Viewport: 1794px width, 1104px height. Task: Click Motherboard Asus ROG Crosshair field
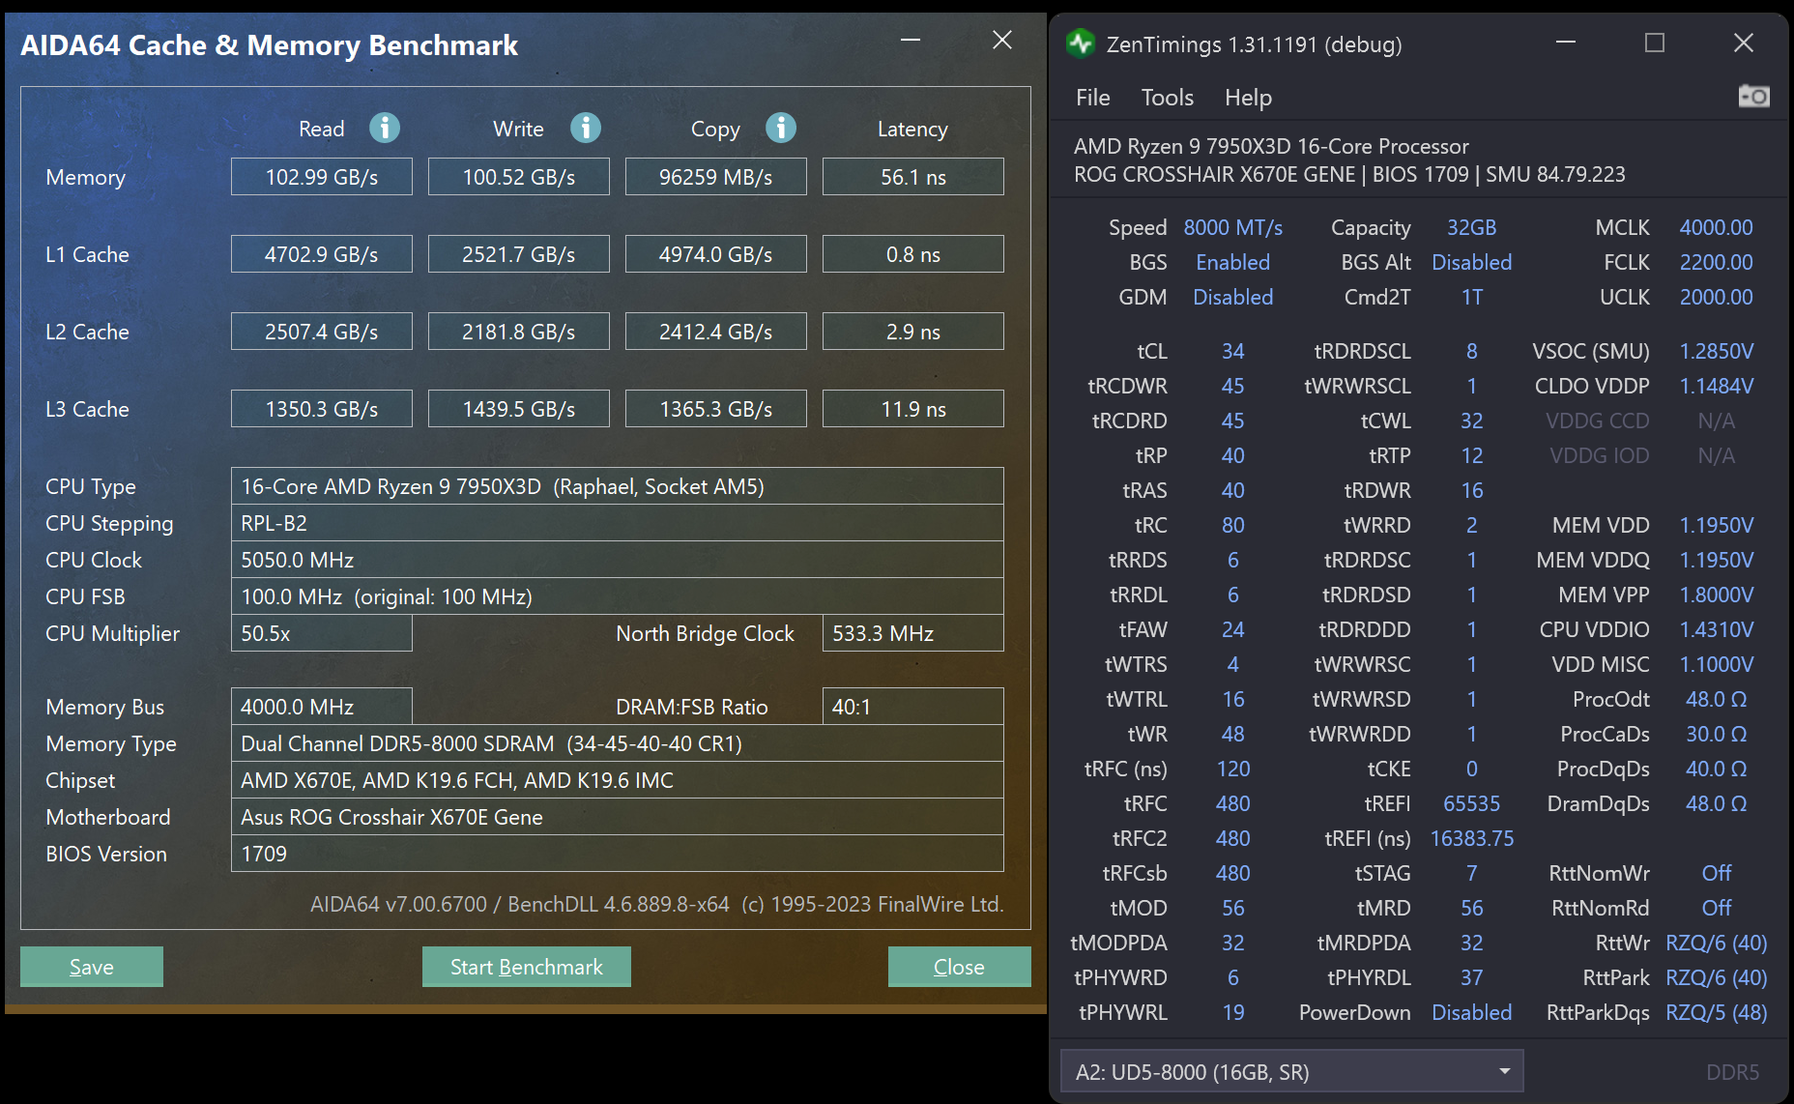[x=618, y=817]
